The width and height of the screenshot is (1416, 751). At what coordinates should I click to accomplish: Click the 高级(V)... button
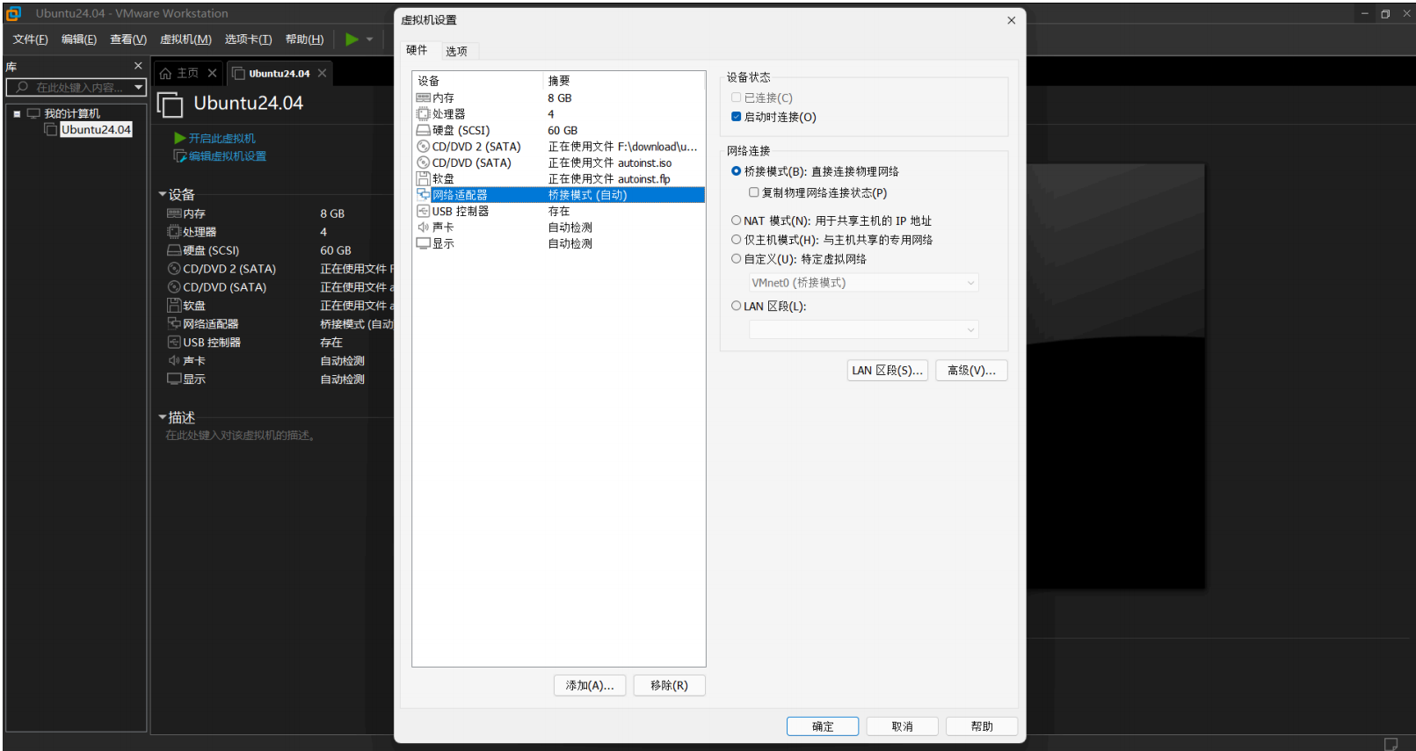point(971,371)
